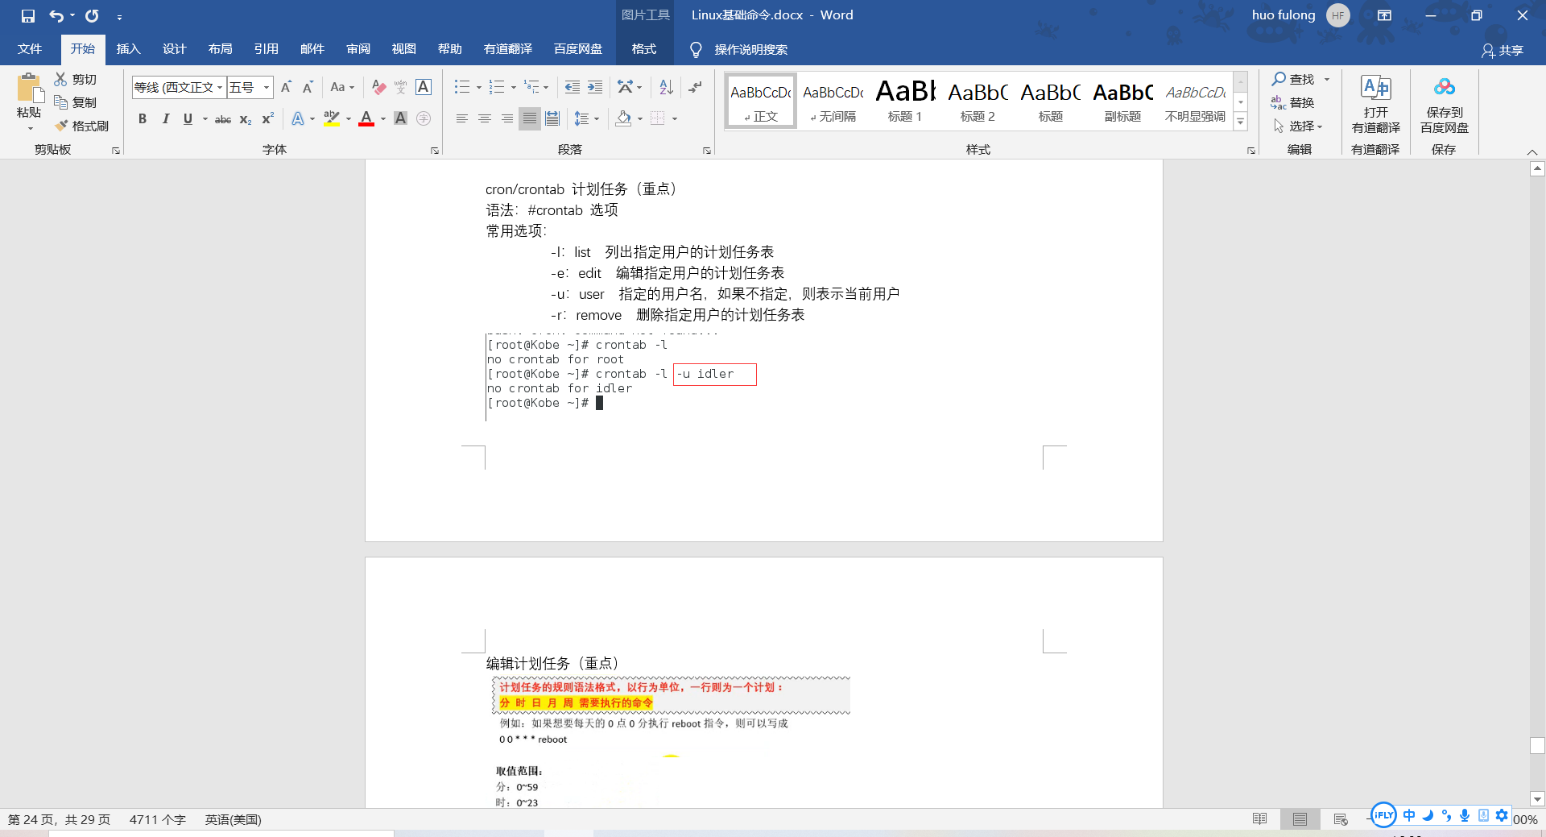The width and height of the screenshot is (1546, 837).
Task: Clear all formatting from selected text
Action: pyautogui.click(x=378, y=87)
